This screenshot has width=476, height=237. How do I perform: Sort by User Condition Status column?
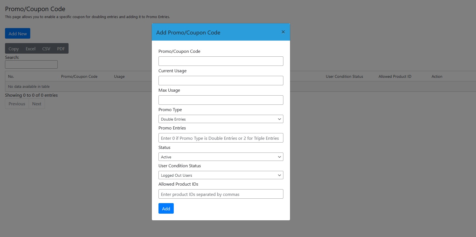click(x=344, y=76)
